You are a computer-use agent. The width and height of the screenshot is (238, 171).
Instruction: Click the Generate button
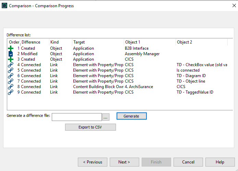click(131, 116)
